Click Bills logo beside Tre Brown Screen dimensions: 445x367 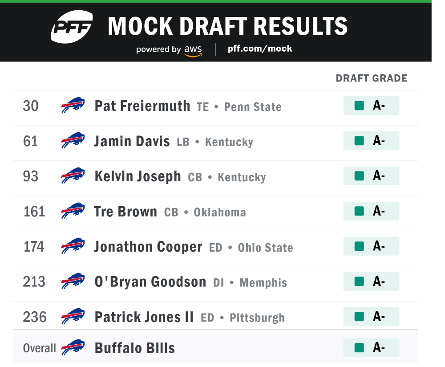tap(73, 211)
